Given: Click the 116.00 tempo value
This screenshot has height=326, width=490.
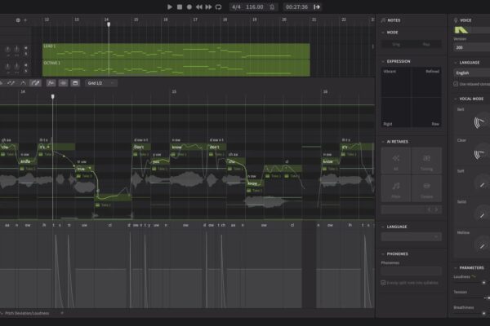Looking at the screenshot, I should coord(254,7).
